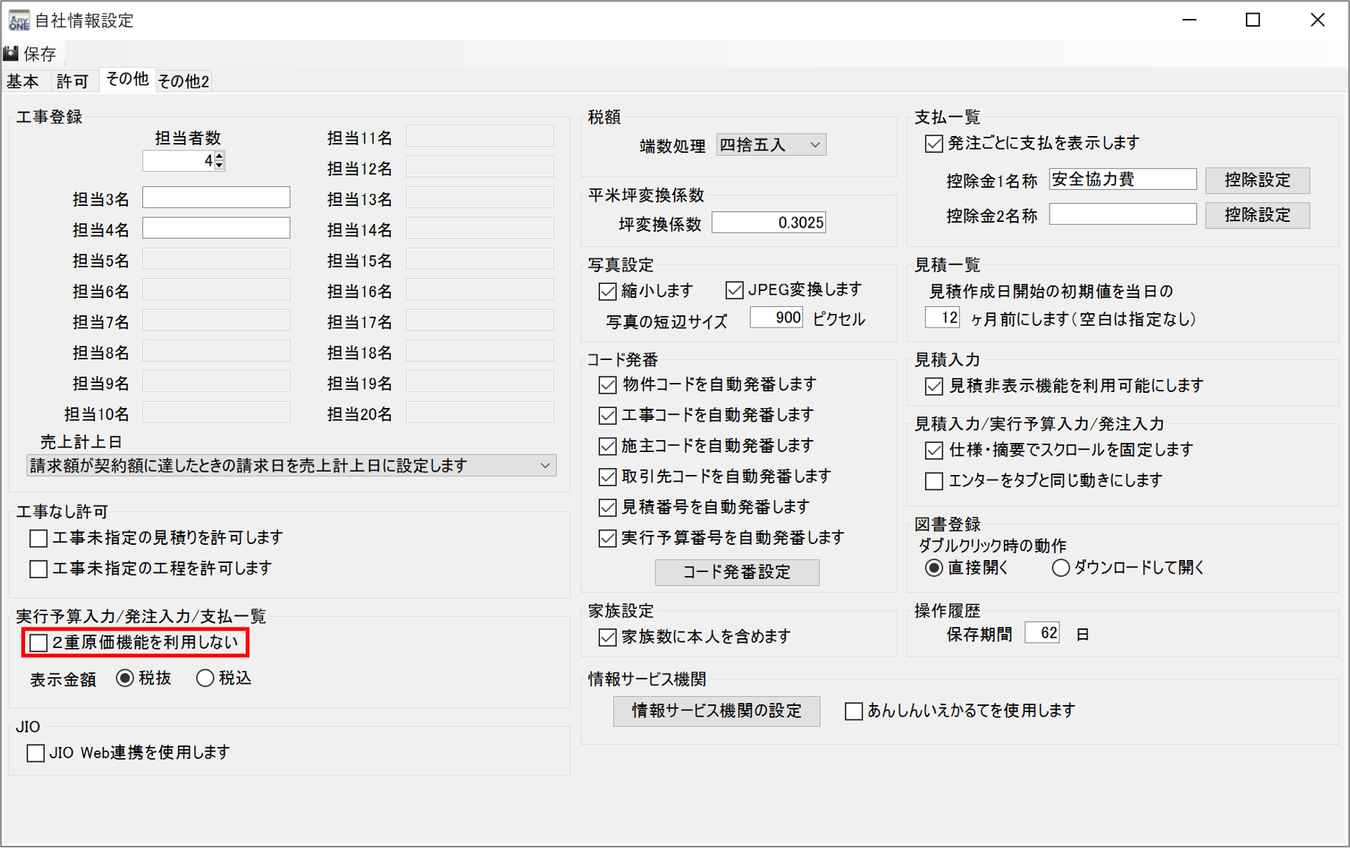Enable JIO Web連携を使用します checkbox
This screenshot has height=848, width=1350.
pos(36,753)
